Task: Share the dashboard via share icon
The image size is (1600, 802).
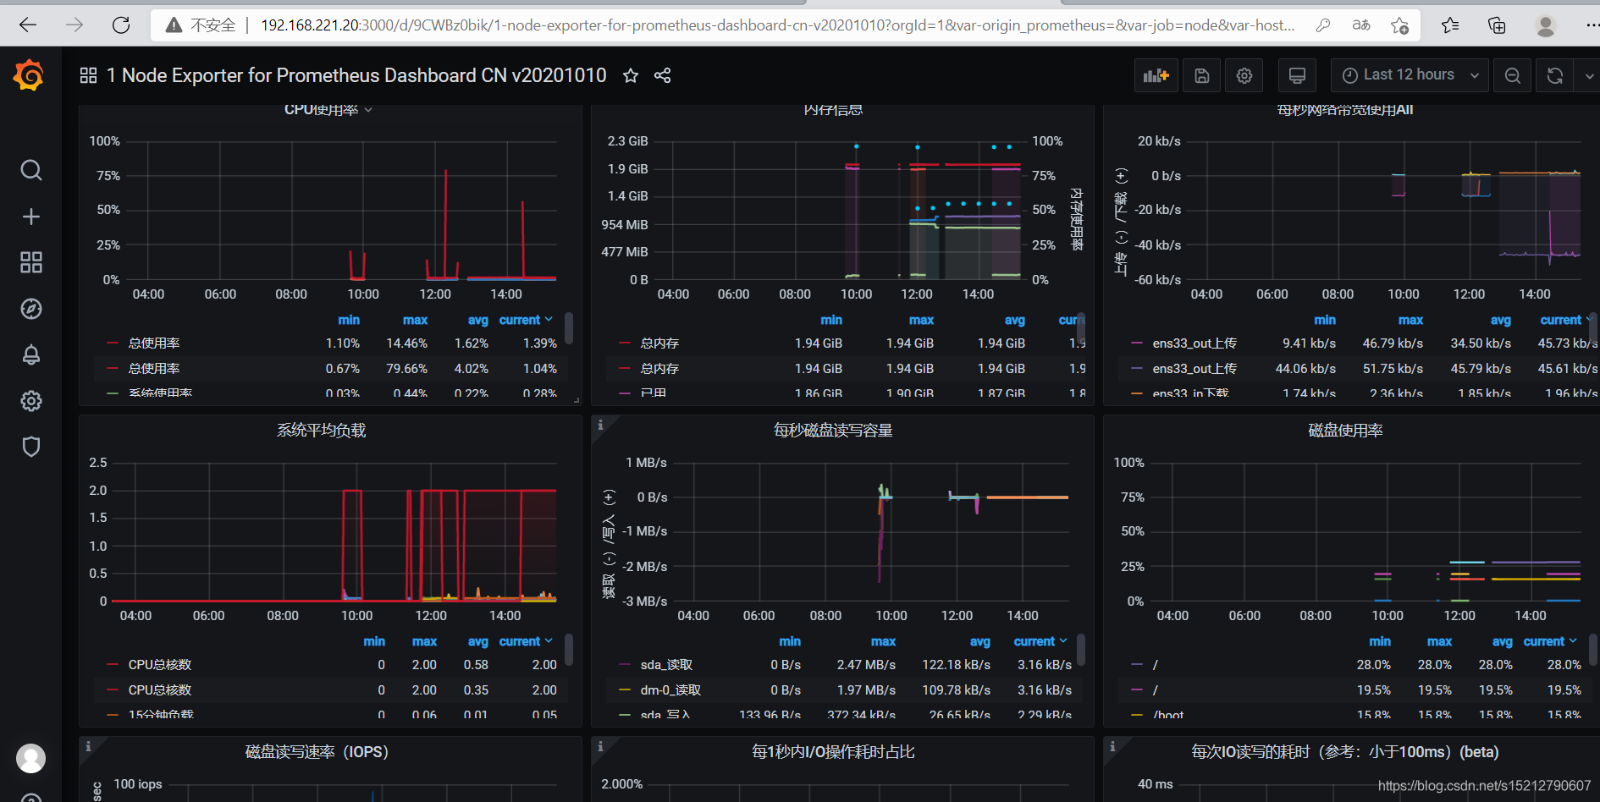Action: tap(663, 75)
